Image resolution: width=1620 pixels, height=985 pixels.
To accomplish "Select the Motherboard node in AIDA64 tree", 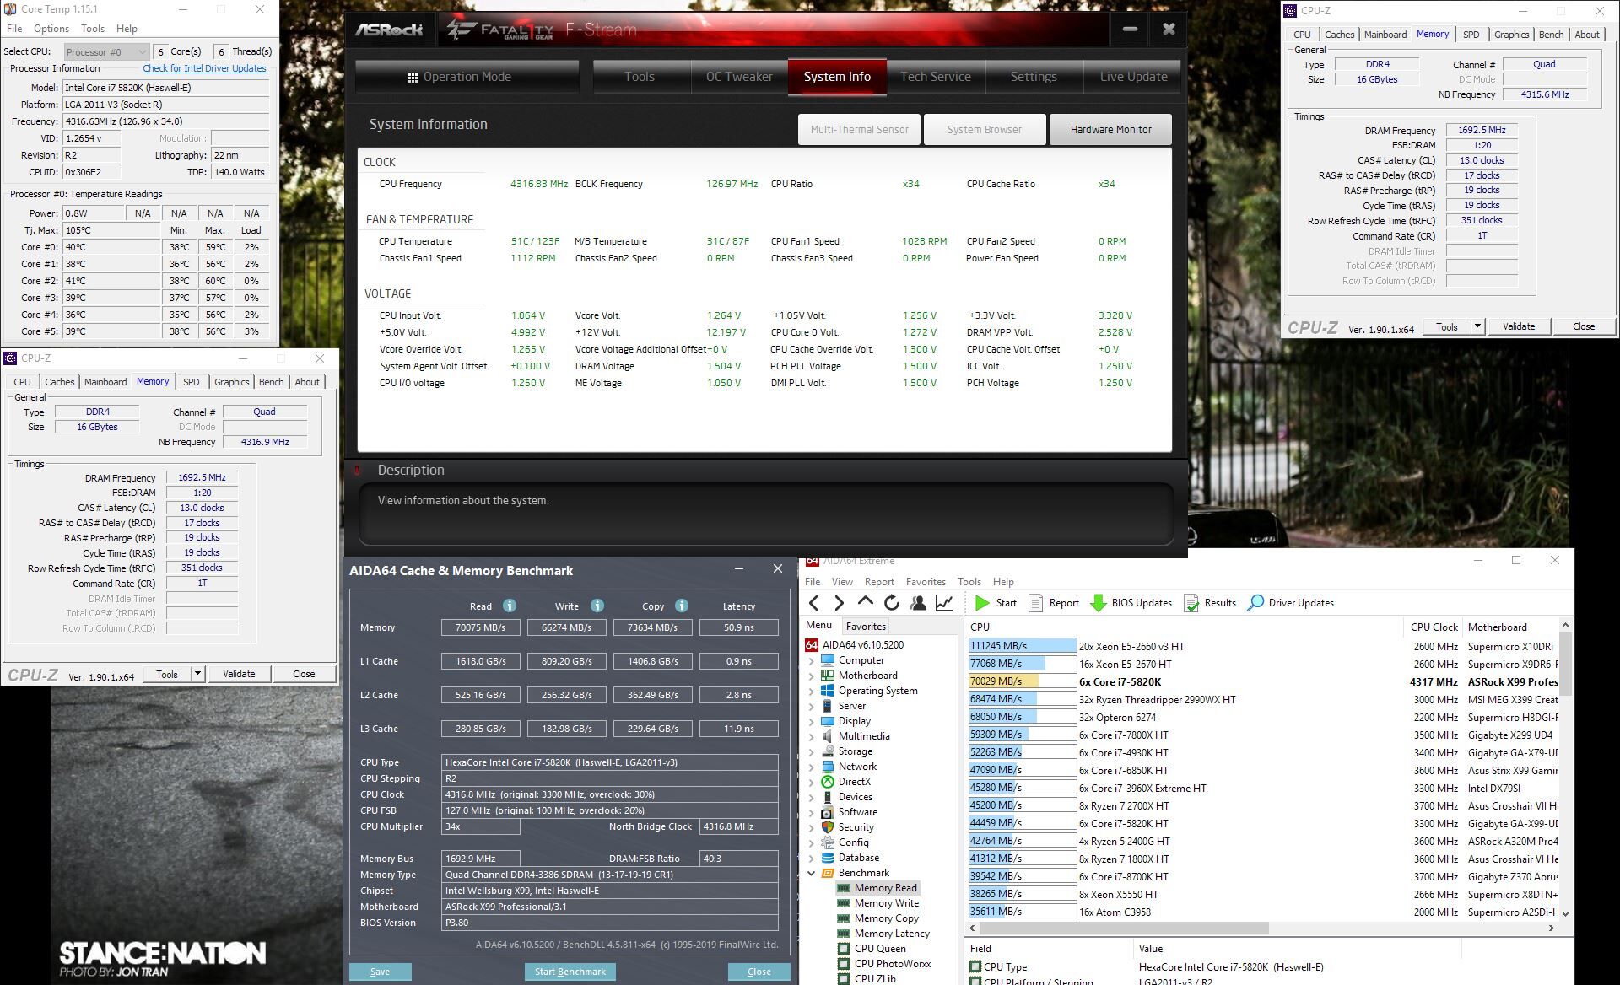I will (867, 676).
